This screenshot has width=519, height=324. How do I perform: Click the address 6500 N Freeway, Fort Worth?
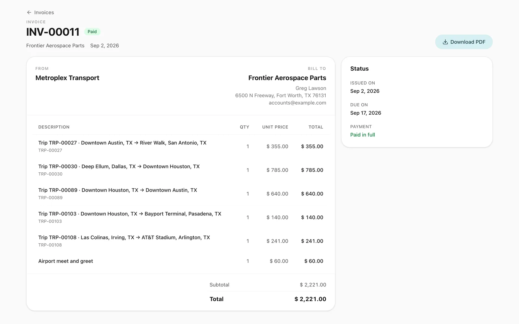coord(281,96)
